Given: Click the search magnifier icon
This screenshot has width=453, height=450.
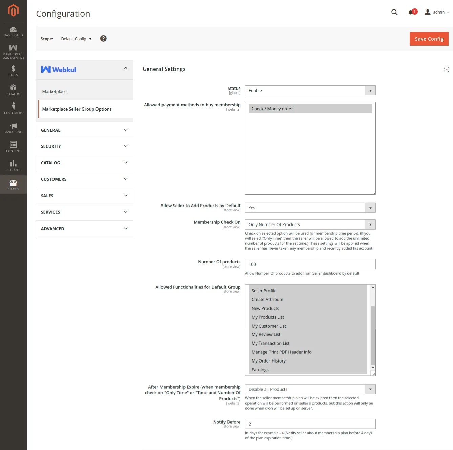Looking at the screenshot, I should [394, 12].
